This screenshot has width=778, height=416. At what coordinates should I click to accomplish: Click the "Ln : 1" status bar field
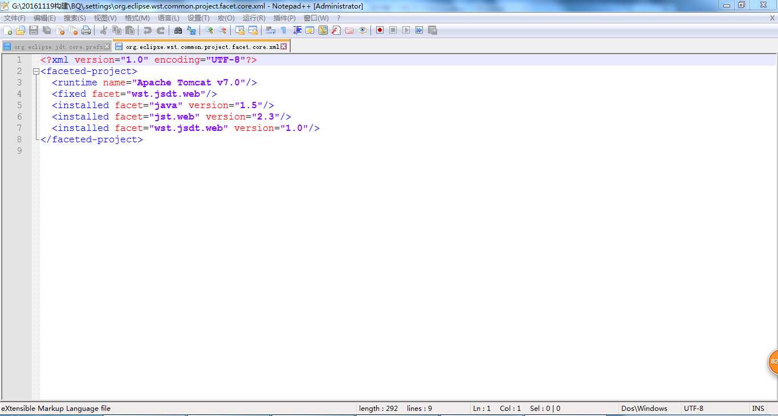tap(482, 409)
